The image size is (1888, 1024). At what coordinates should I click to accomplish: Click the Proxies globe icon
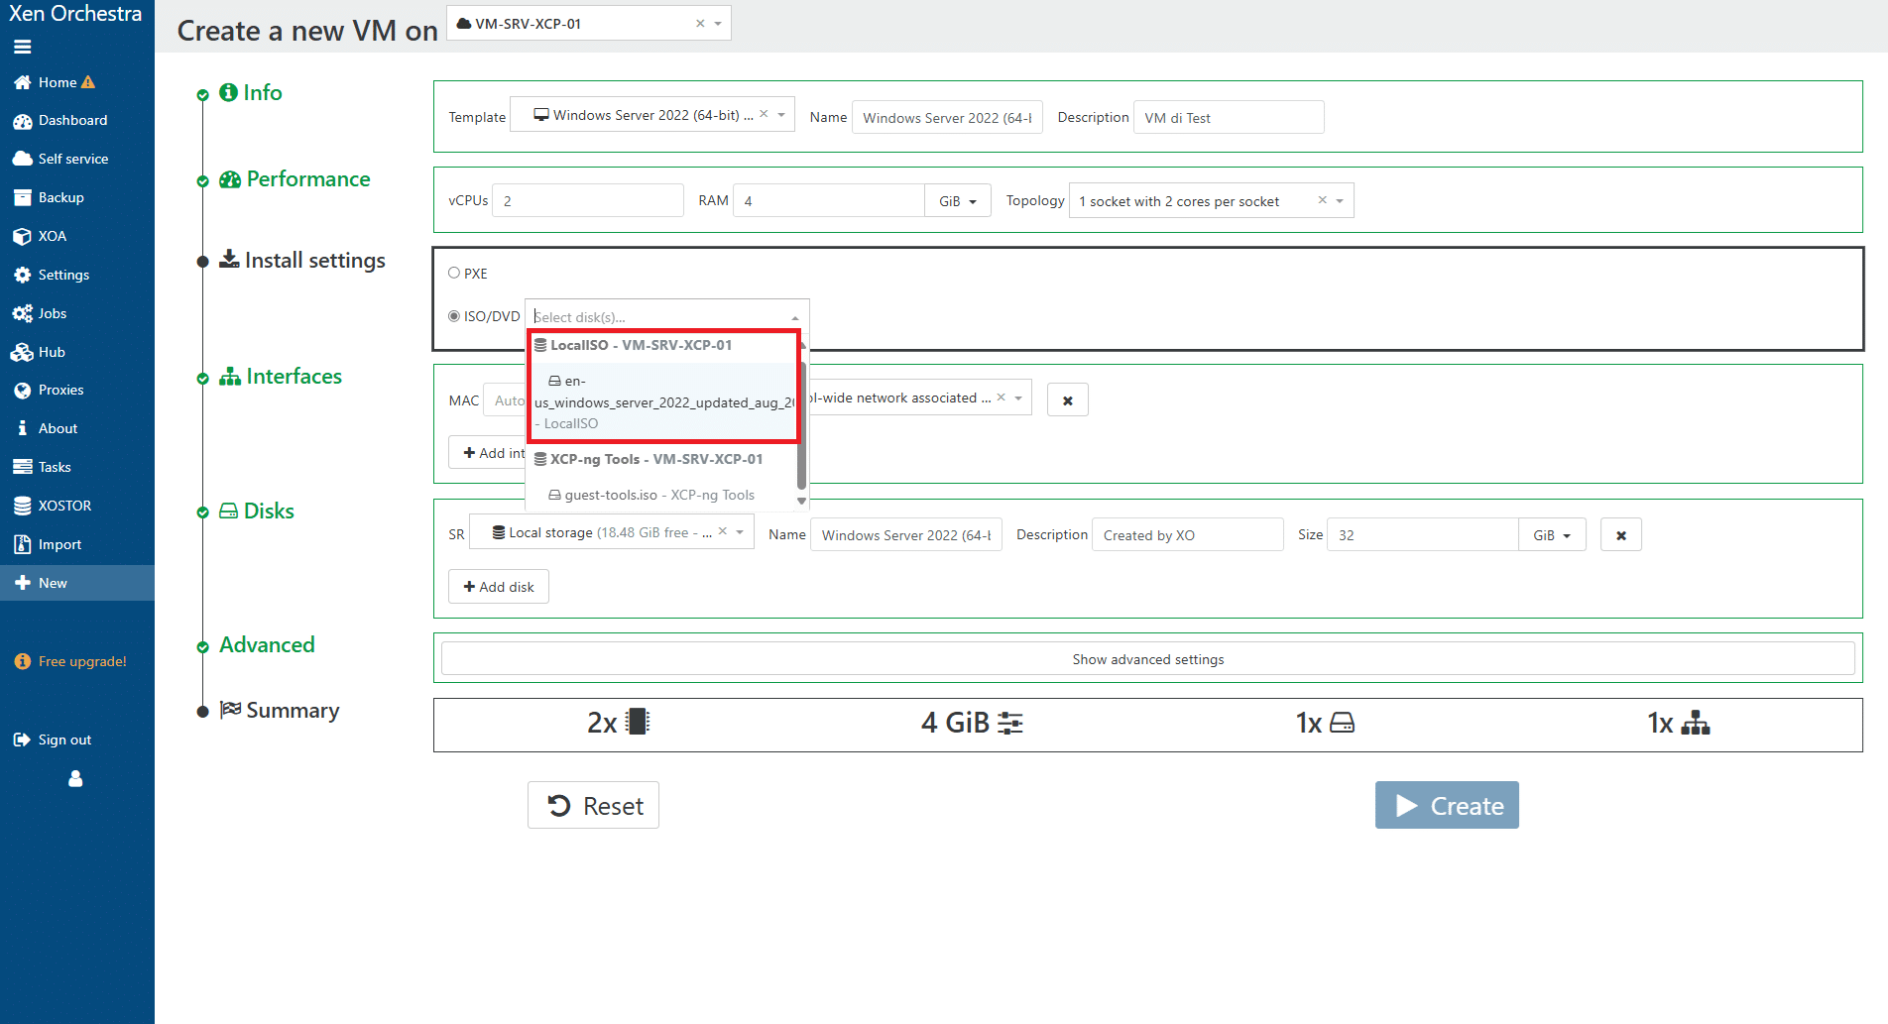pyautogui.click(x=22, y=390)
